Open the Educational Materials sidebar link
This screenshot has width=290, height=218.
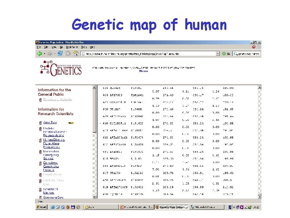pyautogui.click(x=57, y=99)
